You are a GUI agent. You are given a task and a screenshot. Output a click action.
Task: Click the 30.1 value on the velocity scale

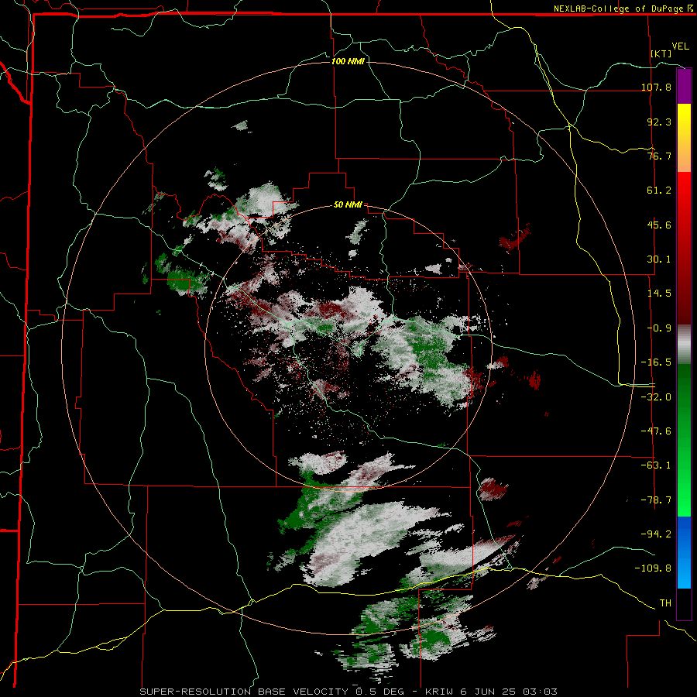(659, 259)
